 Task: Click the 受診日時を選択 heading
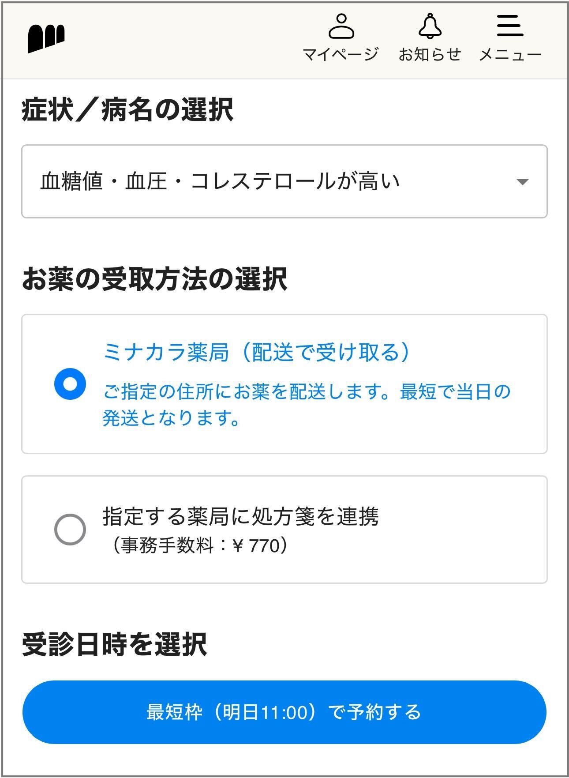(x=114, y=645)
